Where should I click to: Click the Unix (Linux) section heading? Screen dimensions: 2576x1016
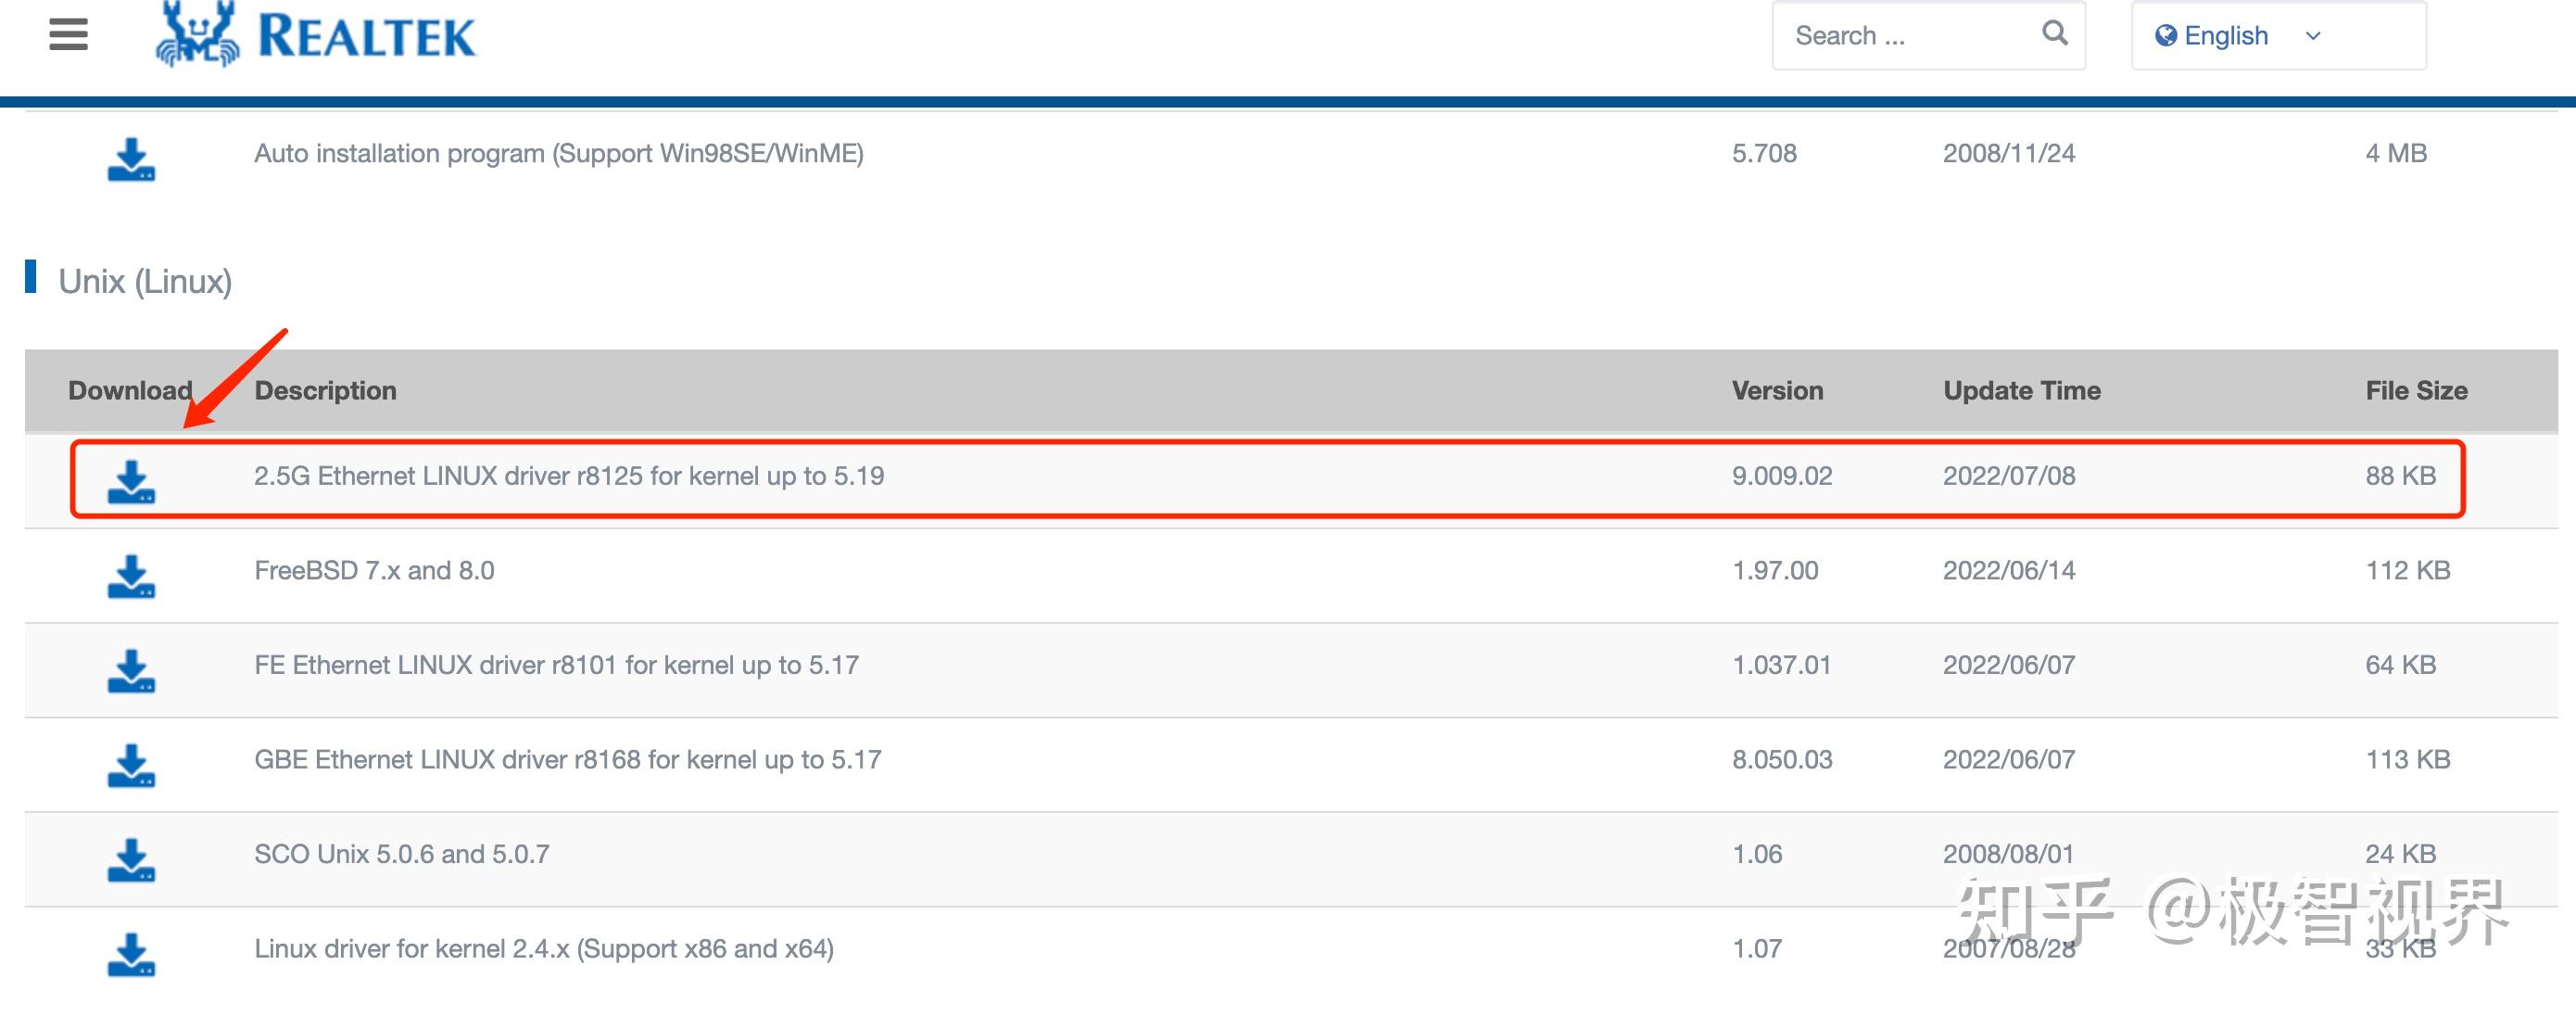click(x=145, y=282)
